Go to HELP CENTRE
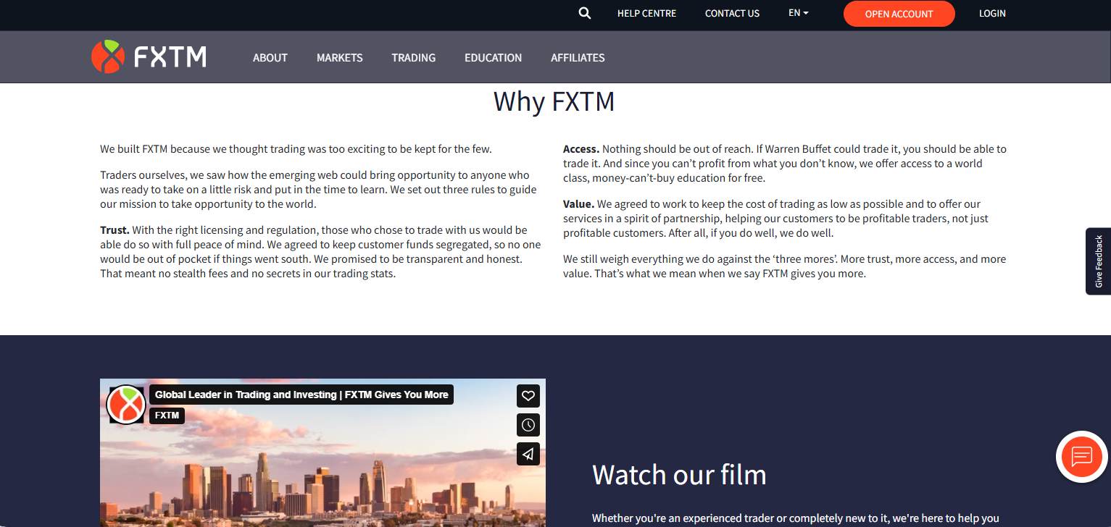Viewport: 1111px width, 527px height. click(647, 13)
